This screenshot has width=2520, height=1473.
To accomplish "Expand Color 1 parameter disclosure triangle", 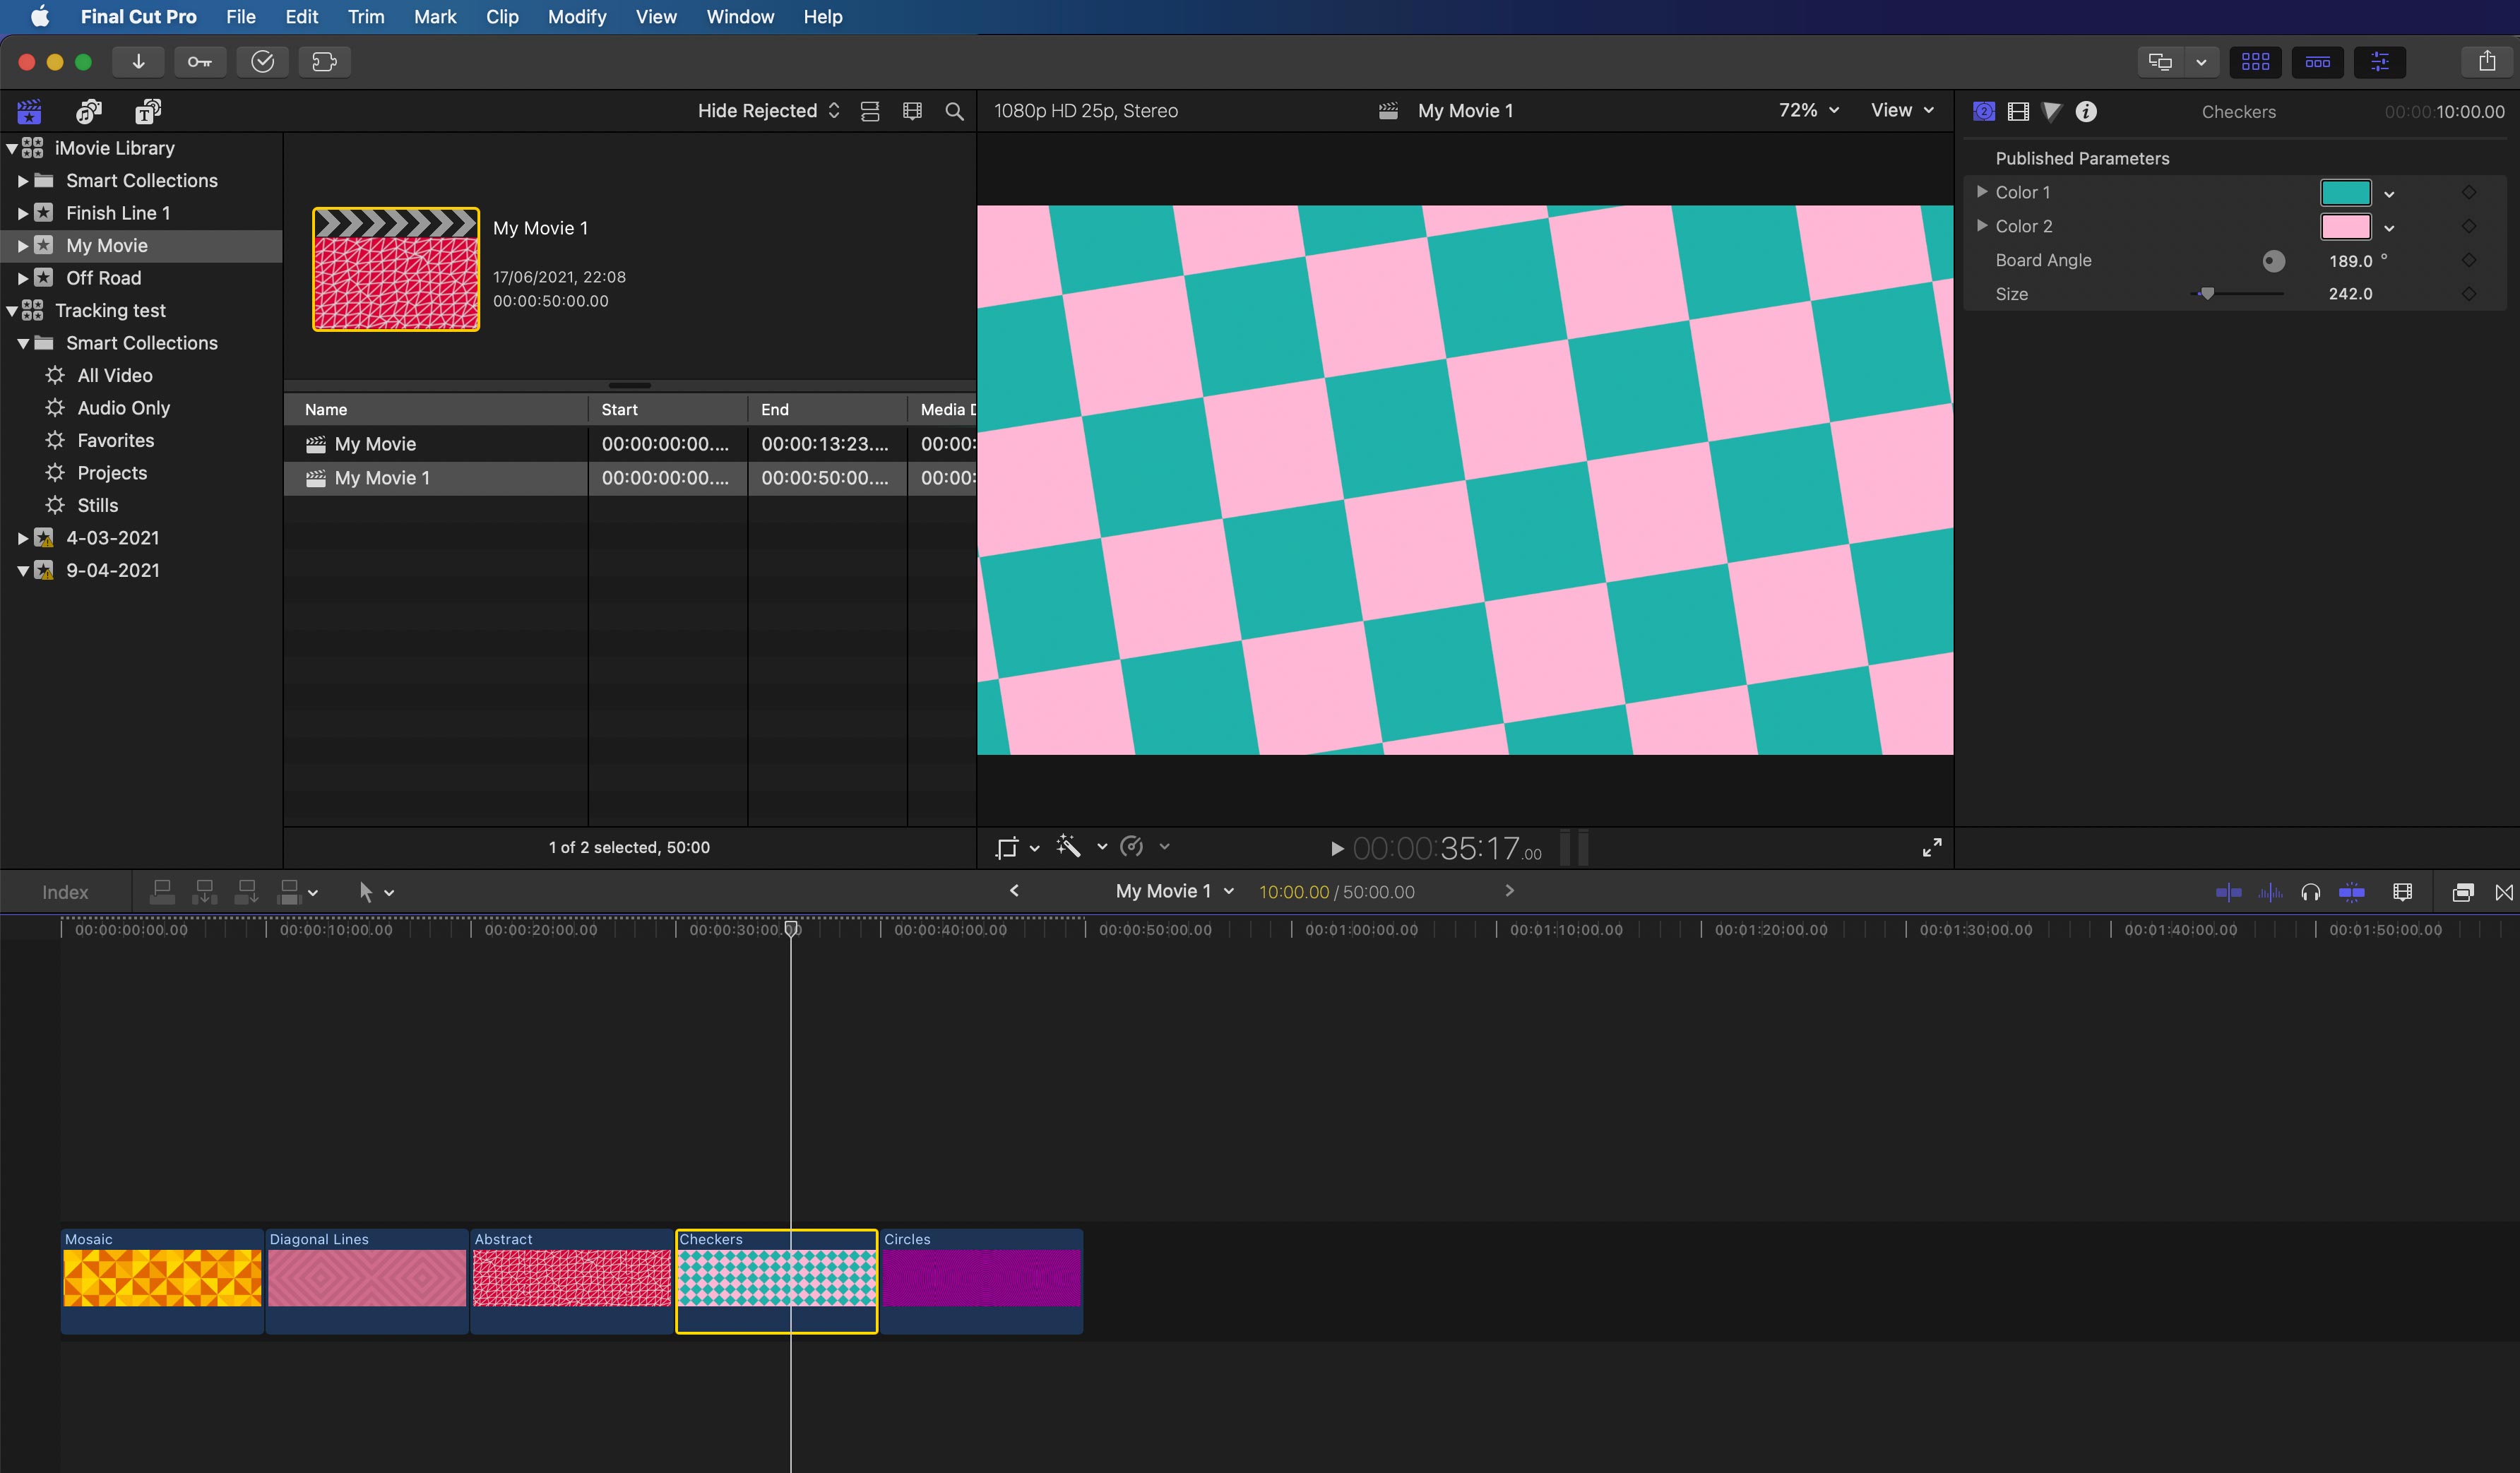I will [x=1981, y=191].
